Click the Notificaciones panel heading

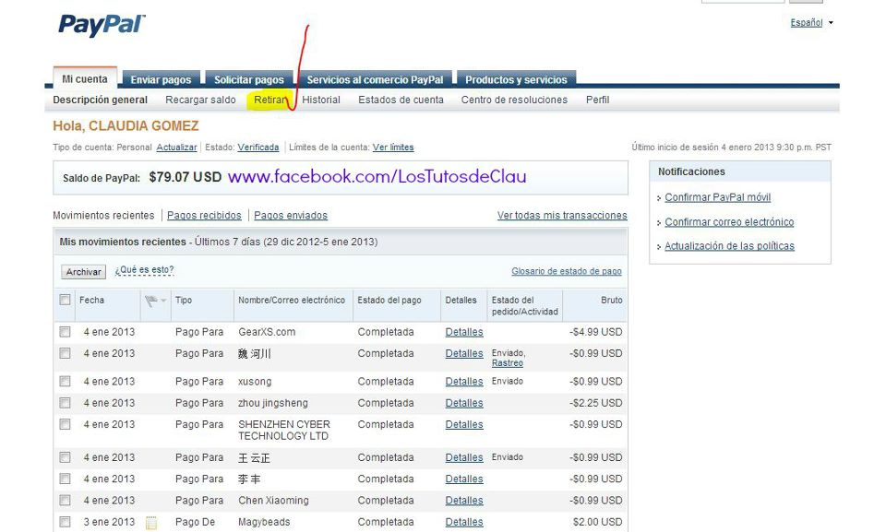691,171
